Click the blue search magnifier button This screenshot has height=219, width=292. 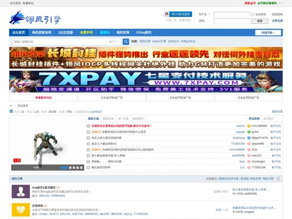click(x=126, y=41)
